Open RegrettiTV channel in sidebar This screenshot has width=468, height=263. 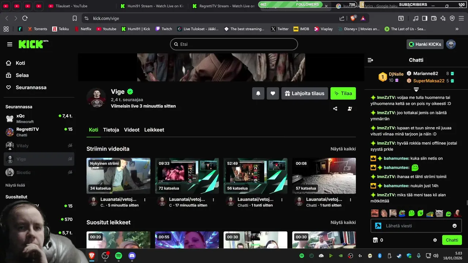point(39,132)
